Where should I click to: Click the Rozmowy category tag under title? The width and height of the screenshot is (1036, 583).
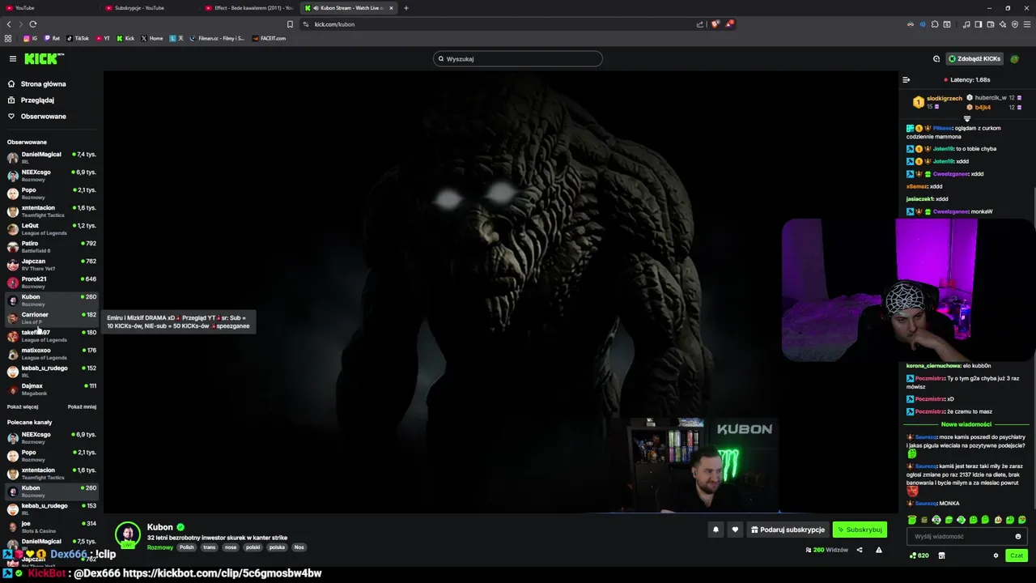(x=159, y=547)
